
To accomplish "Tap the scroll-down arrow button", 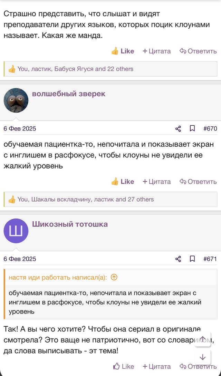I will [203, 357].
